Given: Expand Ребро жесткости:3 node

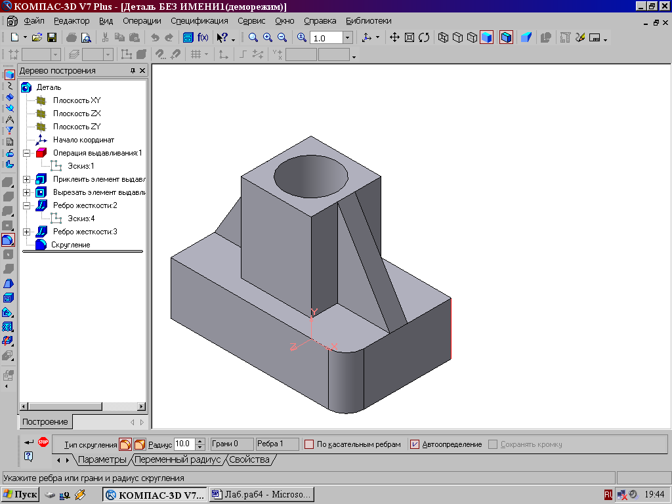Looking at the screenshot, I should coord(26,232).
